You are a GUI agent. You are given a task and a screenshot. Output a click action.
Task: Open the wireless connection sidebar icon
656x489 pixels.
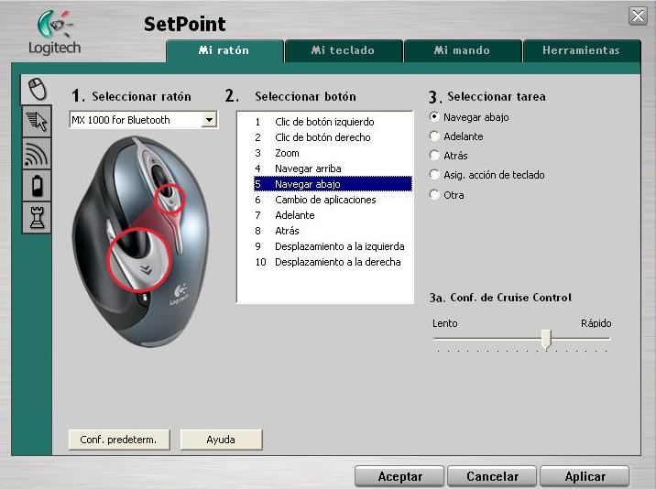[37, 154]
